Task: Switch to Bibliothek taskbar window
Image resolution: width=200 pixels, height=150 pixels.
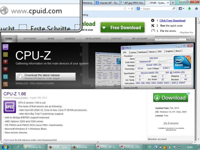Action: tap(83, 147)
